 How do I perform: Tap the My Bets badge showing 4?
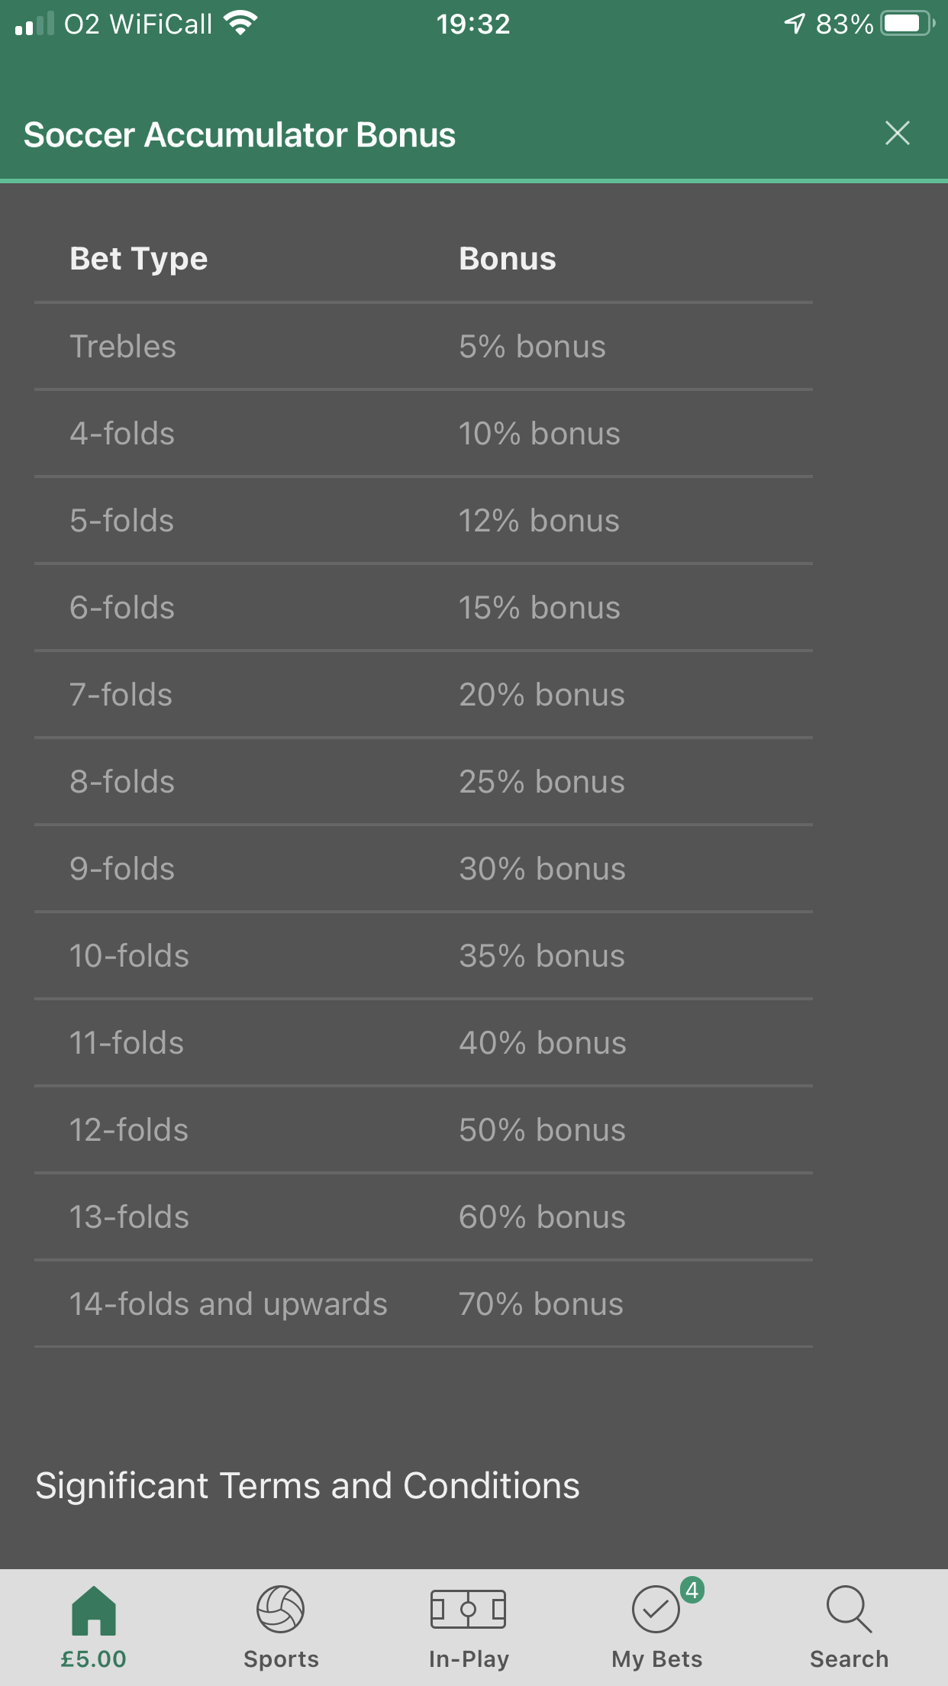[x=692, y=1591]
